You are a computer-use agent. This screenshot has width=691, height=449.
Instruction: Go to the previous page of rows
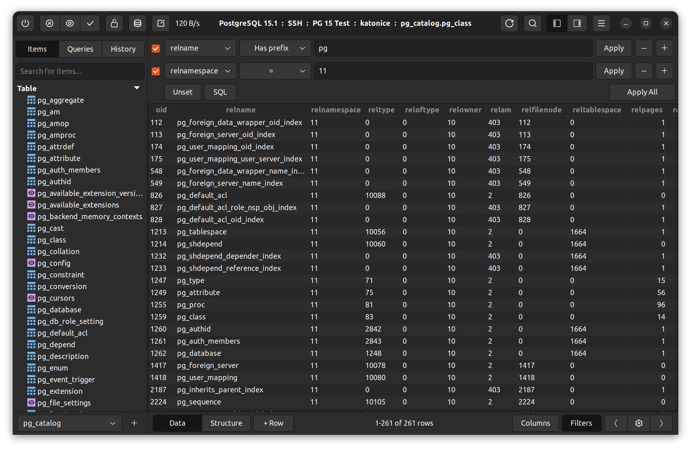[616, 423]
